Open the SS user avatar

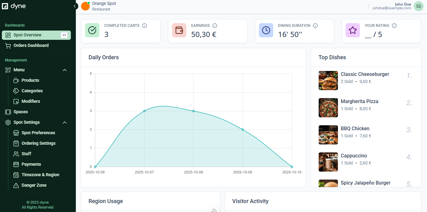click(x=418, y=6)
